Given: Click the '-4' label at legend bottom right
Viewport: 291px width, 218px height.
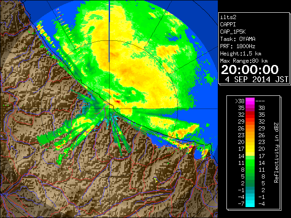Looking at the screenshot, I should click(x=261, y=203).
